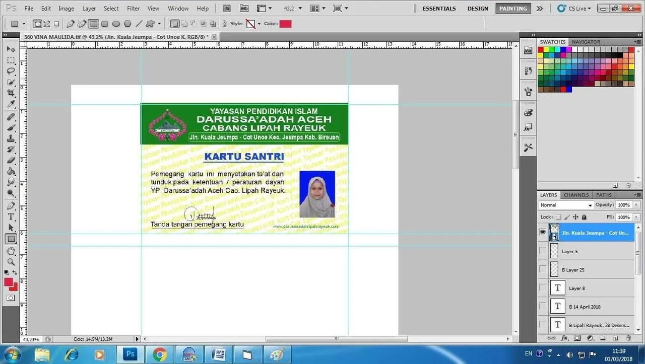Select the Horizontal Type tool
The image size is (645, 364).
[11, 217]
